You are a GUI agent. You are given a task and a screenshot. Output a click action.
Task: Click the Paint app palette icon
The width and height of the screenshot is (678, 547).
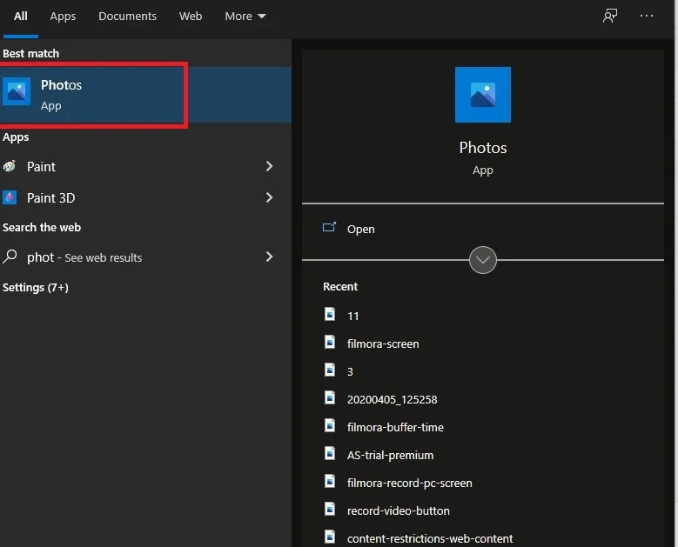point(10,166)
